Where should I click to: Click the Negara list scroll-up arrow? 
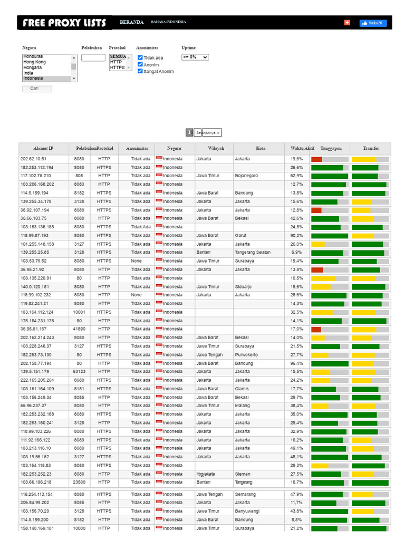point(74,57)
